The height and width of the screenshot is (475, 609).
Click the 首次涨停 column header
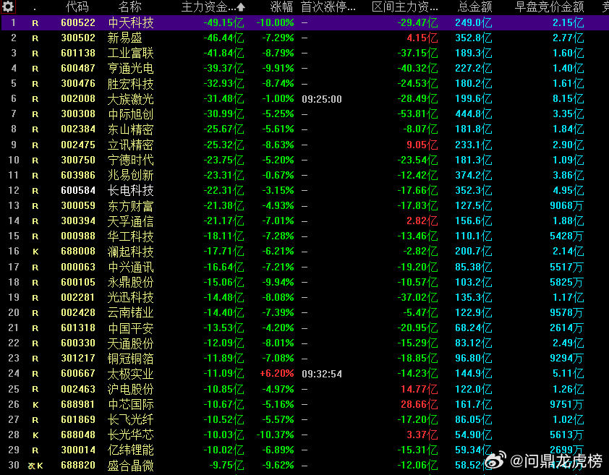(x=328, y=7)
